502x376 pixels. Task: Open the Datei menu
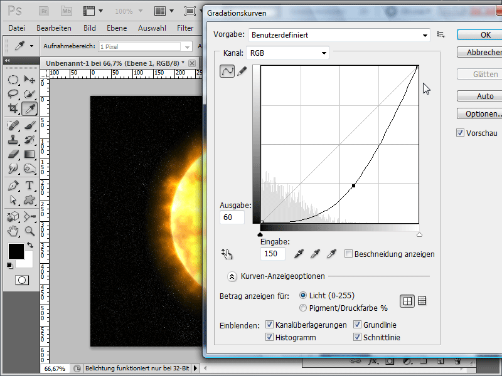[17, 28]
